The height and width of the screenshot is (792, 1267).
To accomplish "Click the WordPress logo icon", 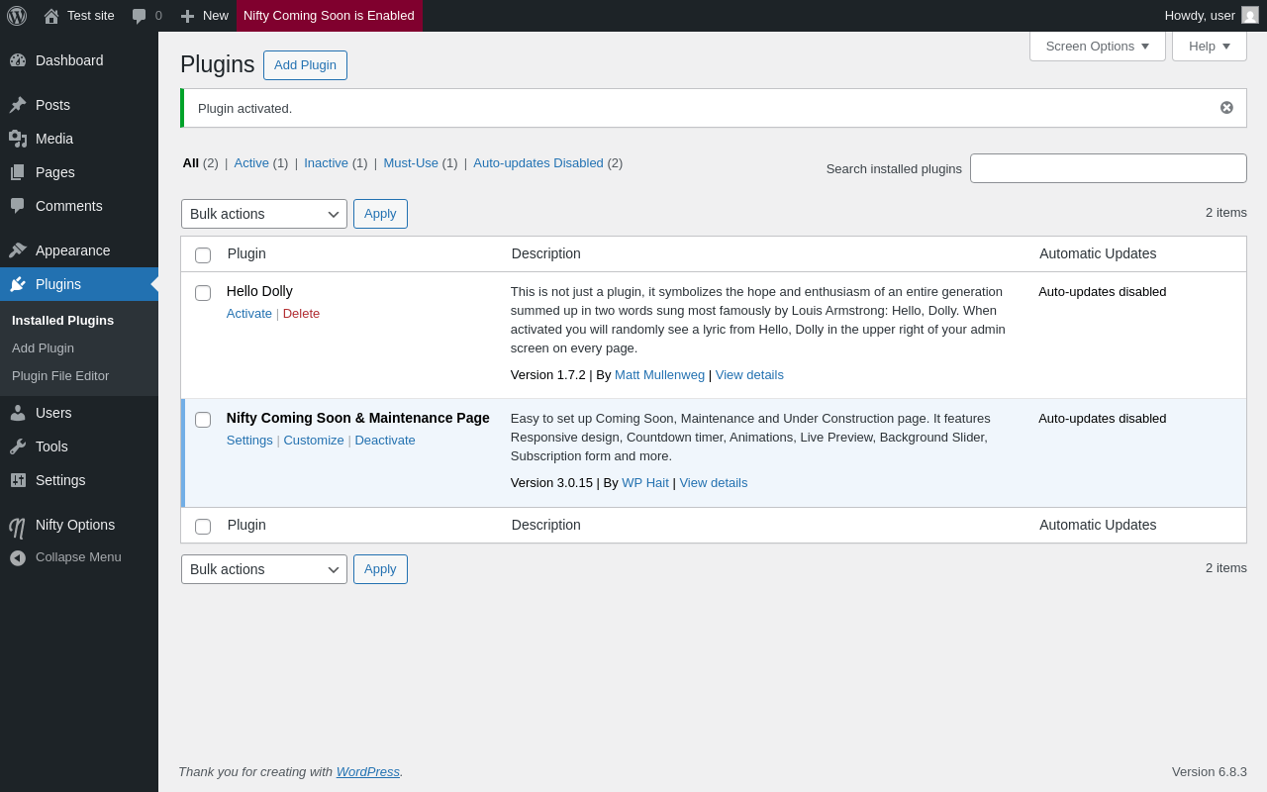I will click(17, 16).
